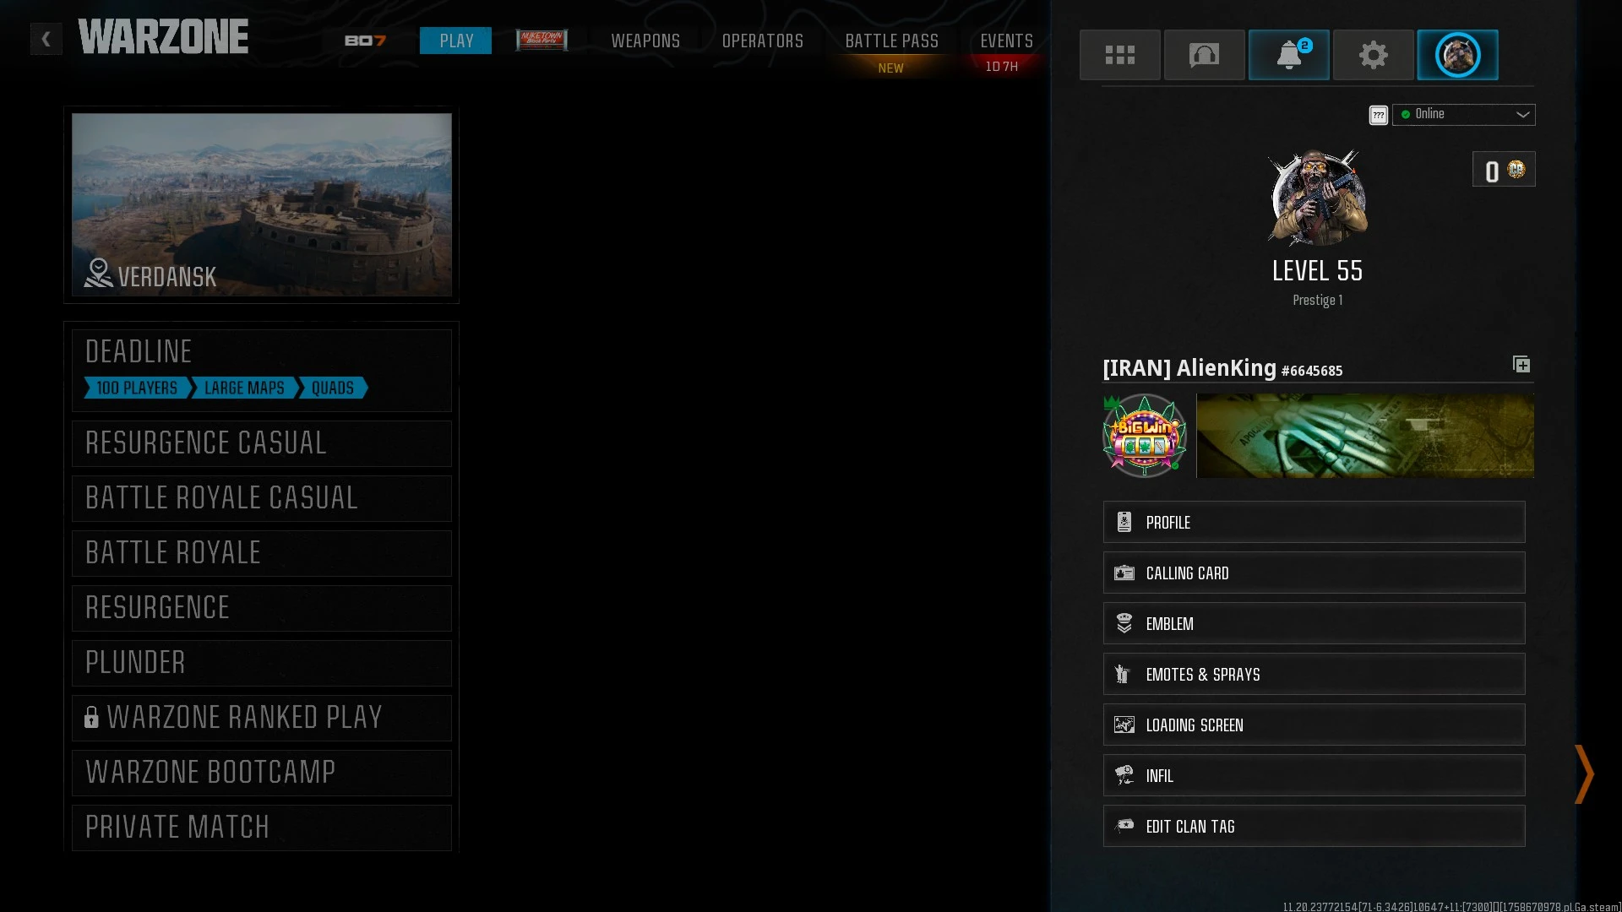The height and width of the screenshot is (912, 1622).
Task: Open the Edit Clan Tag option
Action: 1314,827
